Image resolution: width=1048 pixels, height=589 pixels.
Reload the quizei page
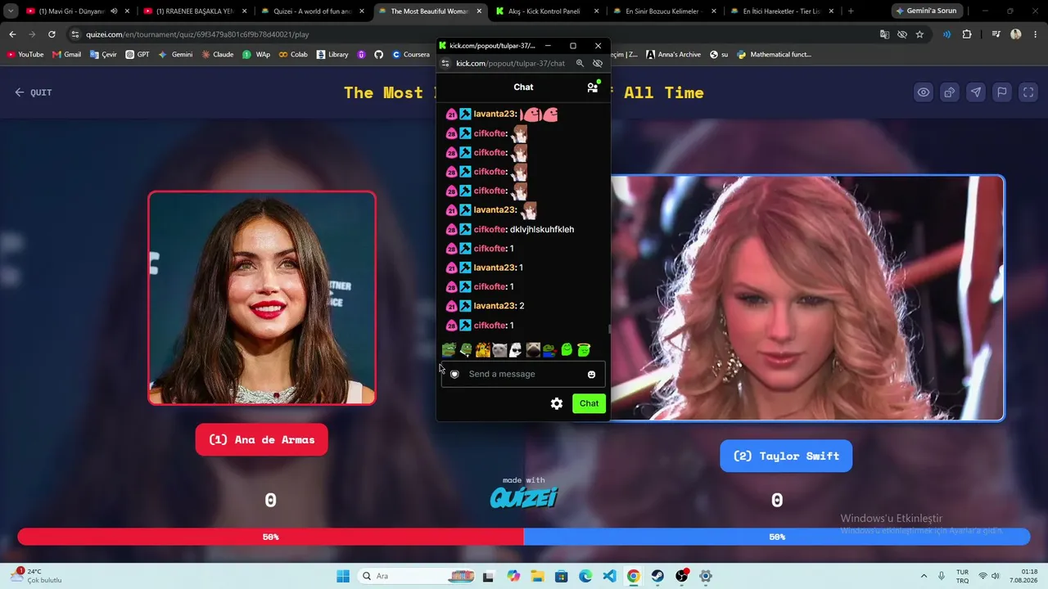52,34
